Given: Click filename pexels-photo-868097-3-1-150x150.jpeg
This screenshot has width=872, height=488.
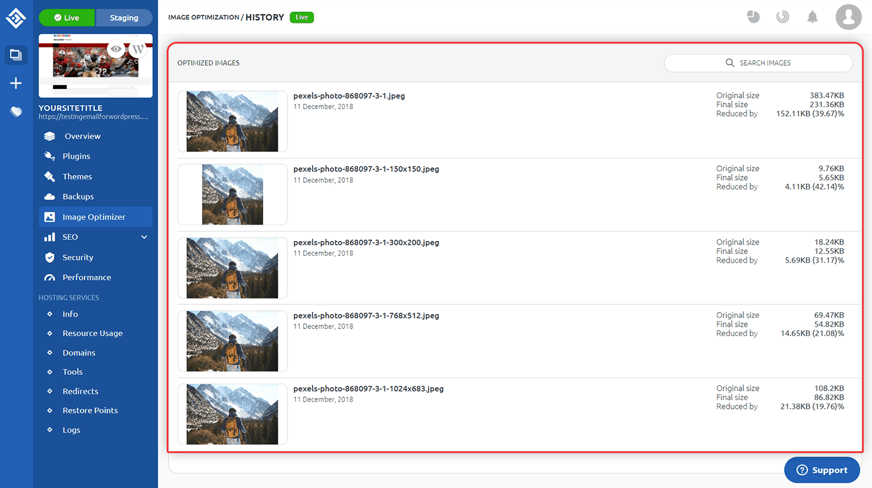Looking at the screenshot, I should pos(366,169).
